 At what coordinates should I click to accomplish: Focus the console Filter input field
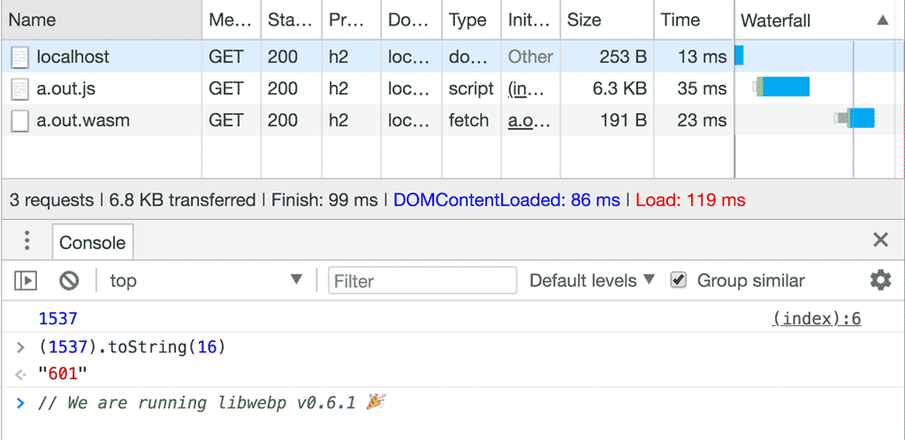422,281
